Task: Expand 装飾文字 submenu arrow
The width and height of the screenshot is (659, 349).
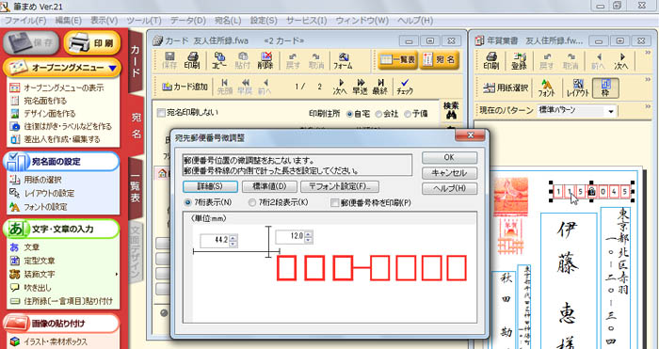Action: [116, 275]
